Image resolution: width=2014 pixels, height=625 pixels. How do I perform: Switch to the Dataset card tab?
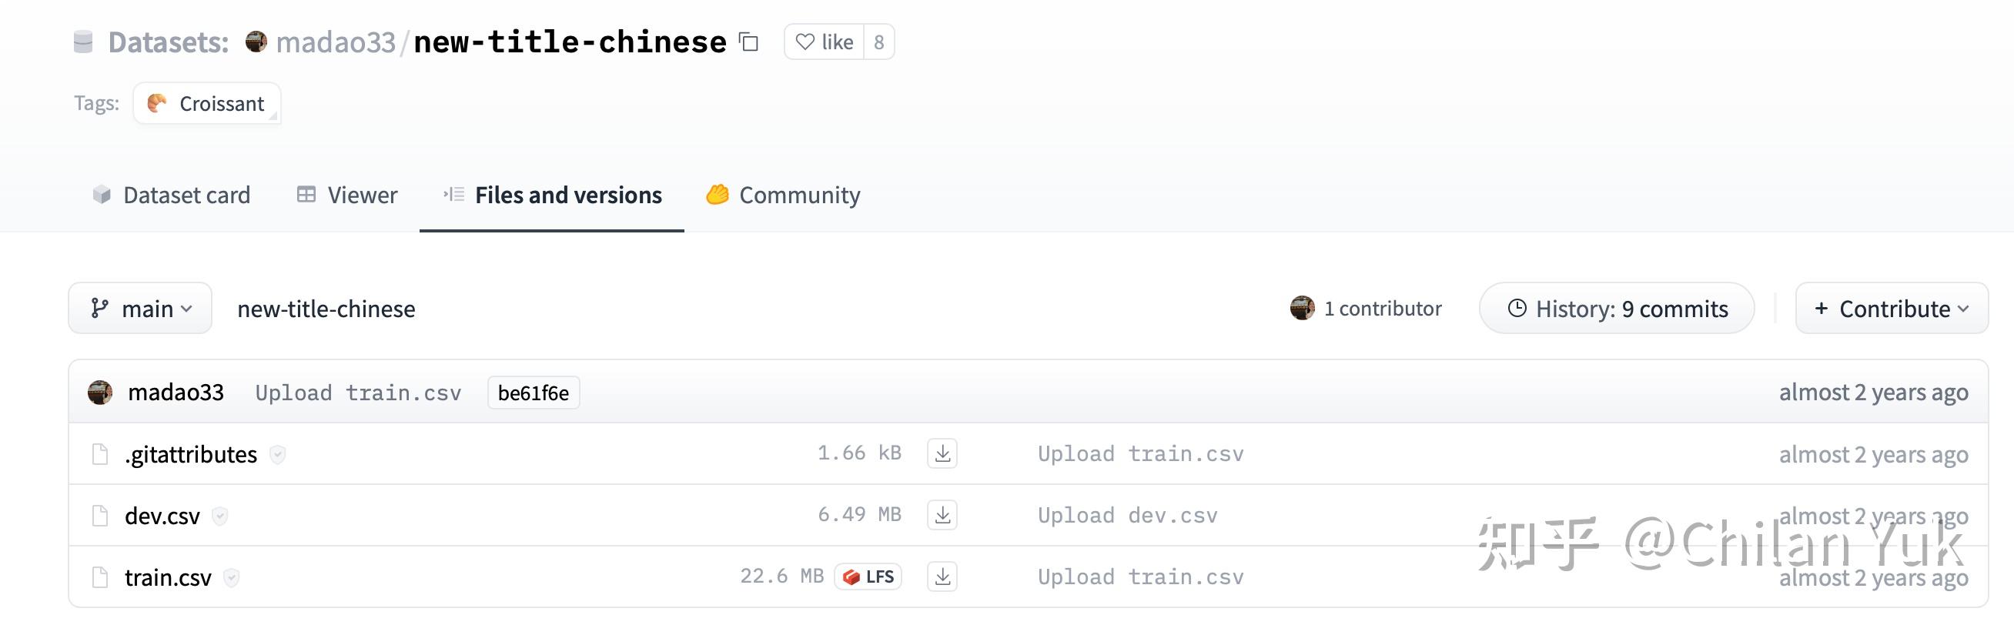[x=172, y=195]
